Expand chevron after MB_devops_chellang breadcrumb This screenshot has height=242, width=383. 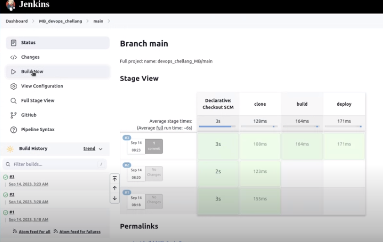[87, 21]
